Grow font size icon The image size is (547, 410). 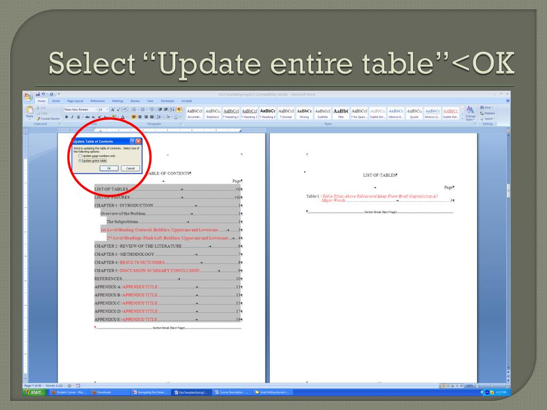(x=113, y=109)
